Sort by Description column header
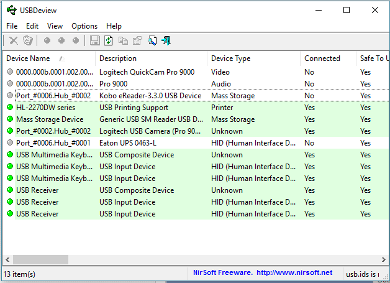 [118, 58]
